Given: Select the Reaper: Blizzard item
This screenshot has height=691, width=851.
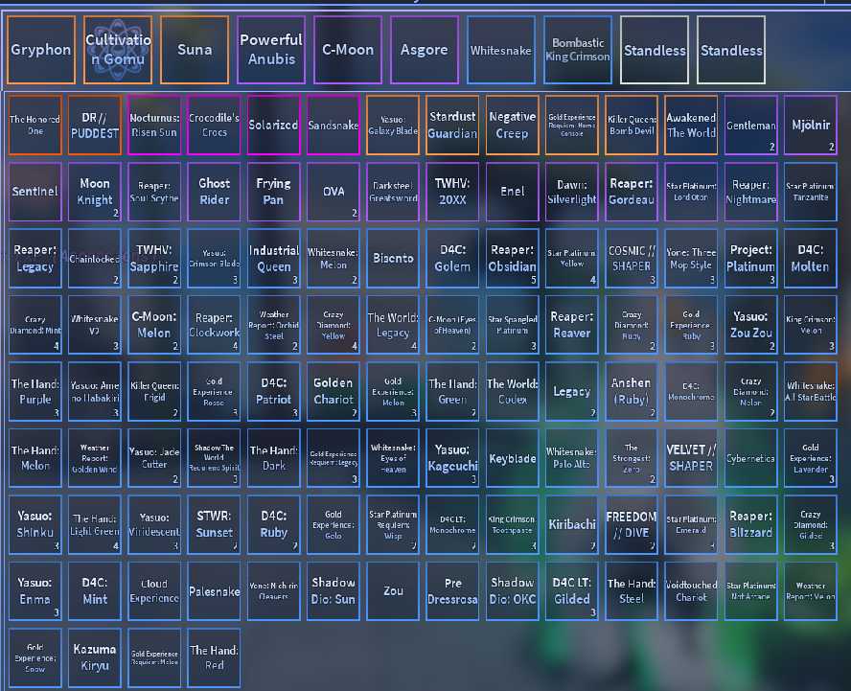Looking at the screenshot, I should point(750,524).
